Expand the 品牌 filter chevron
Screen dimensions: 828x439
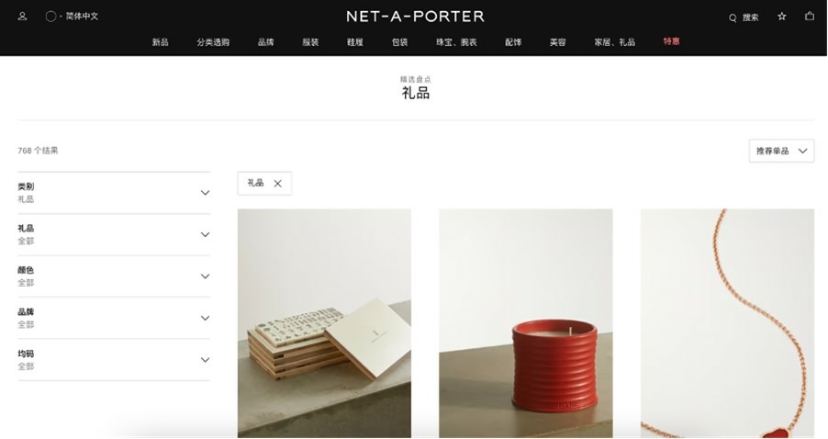point(205,318)
